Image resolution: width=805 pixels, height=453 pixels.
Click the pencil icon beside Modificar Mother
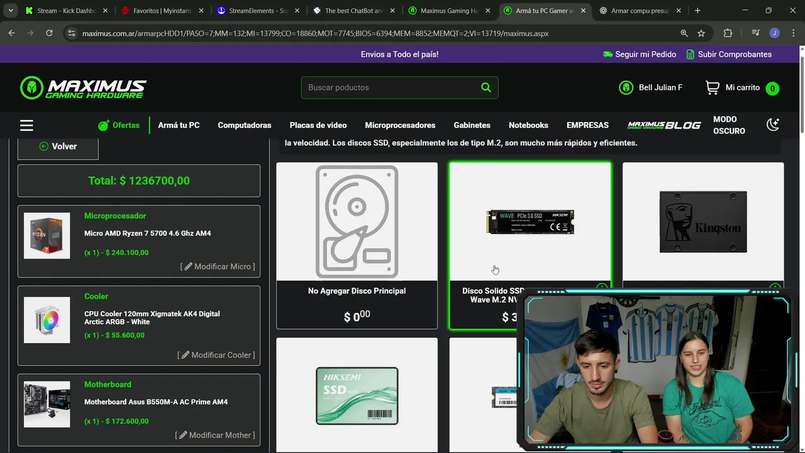point(183,435)
